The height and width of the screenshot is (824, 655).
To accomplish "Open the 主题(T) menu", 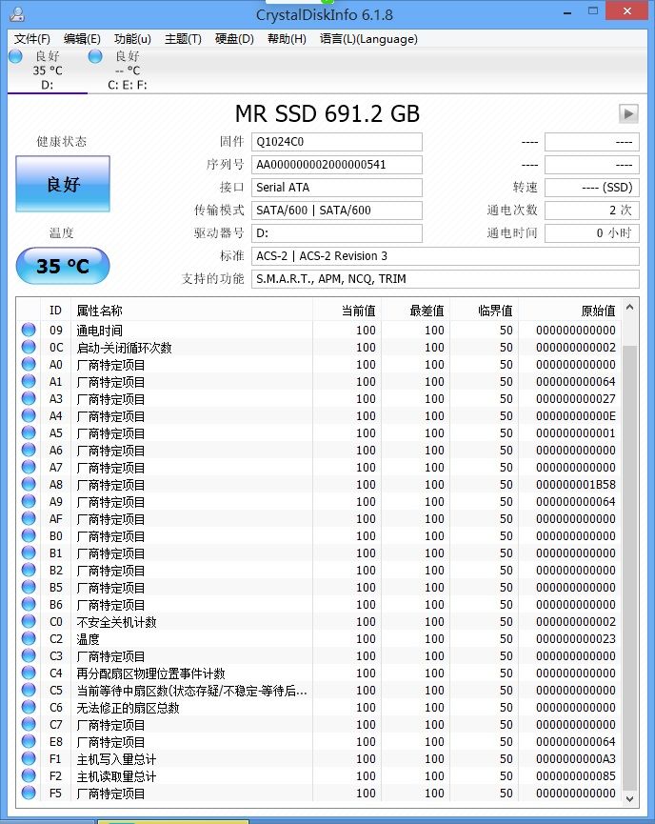I will point(183,39).
